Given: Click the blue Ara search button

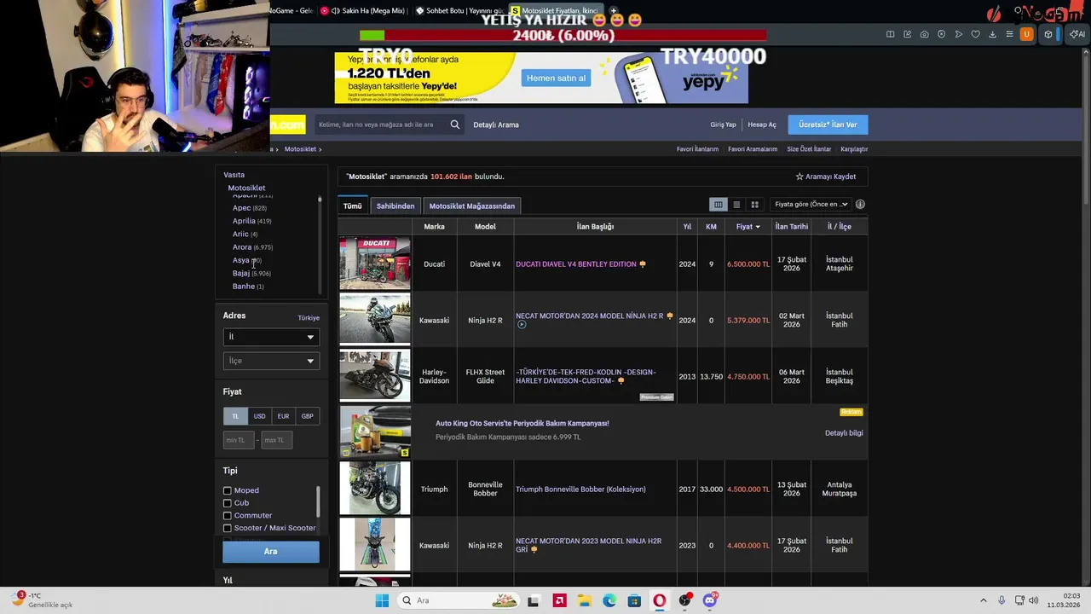Looking at the screenshot, I should coord(271,552).
